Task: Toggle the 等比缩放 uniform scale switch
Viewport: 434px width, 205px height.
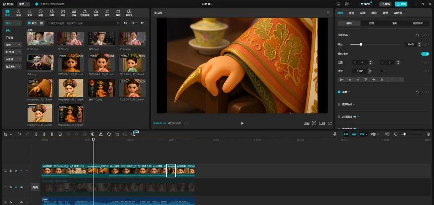Action: point(424,54)
